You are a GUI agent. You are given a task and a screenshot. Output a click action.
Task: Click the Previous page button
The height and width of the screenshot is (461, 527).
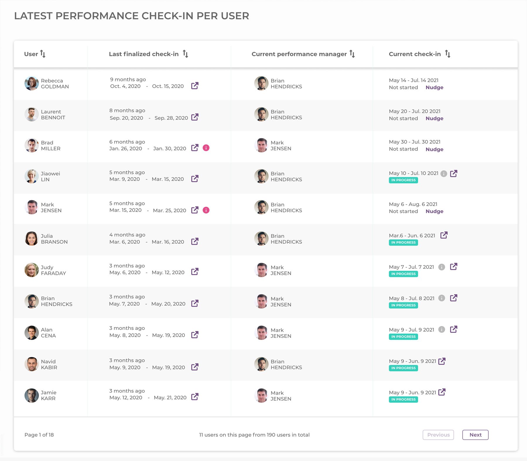pos(438,435)
